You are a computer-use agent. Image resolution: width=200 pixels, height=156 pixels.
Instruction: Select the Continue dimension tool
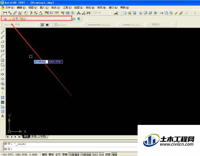point(57,13)
